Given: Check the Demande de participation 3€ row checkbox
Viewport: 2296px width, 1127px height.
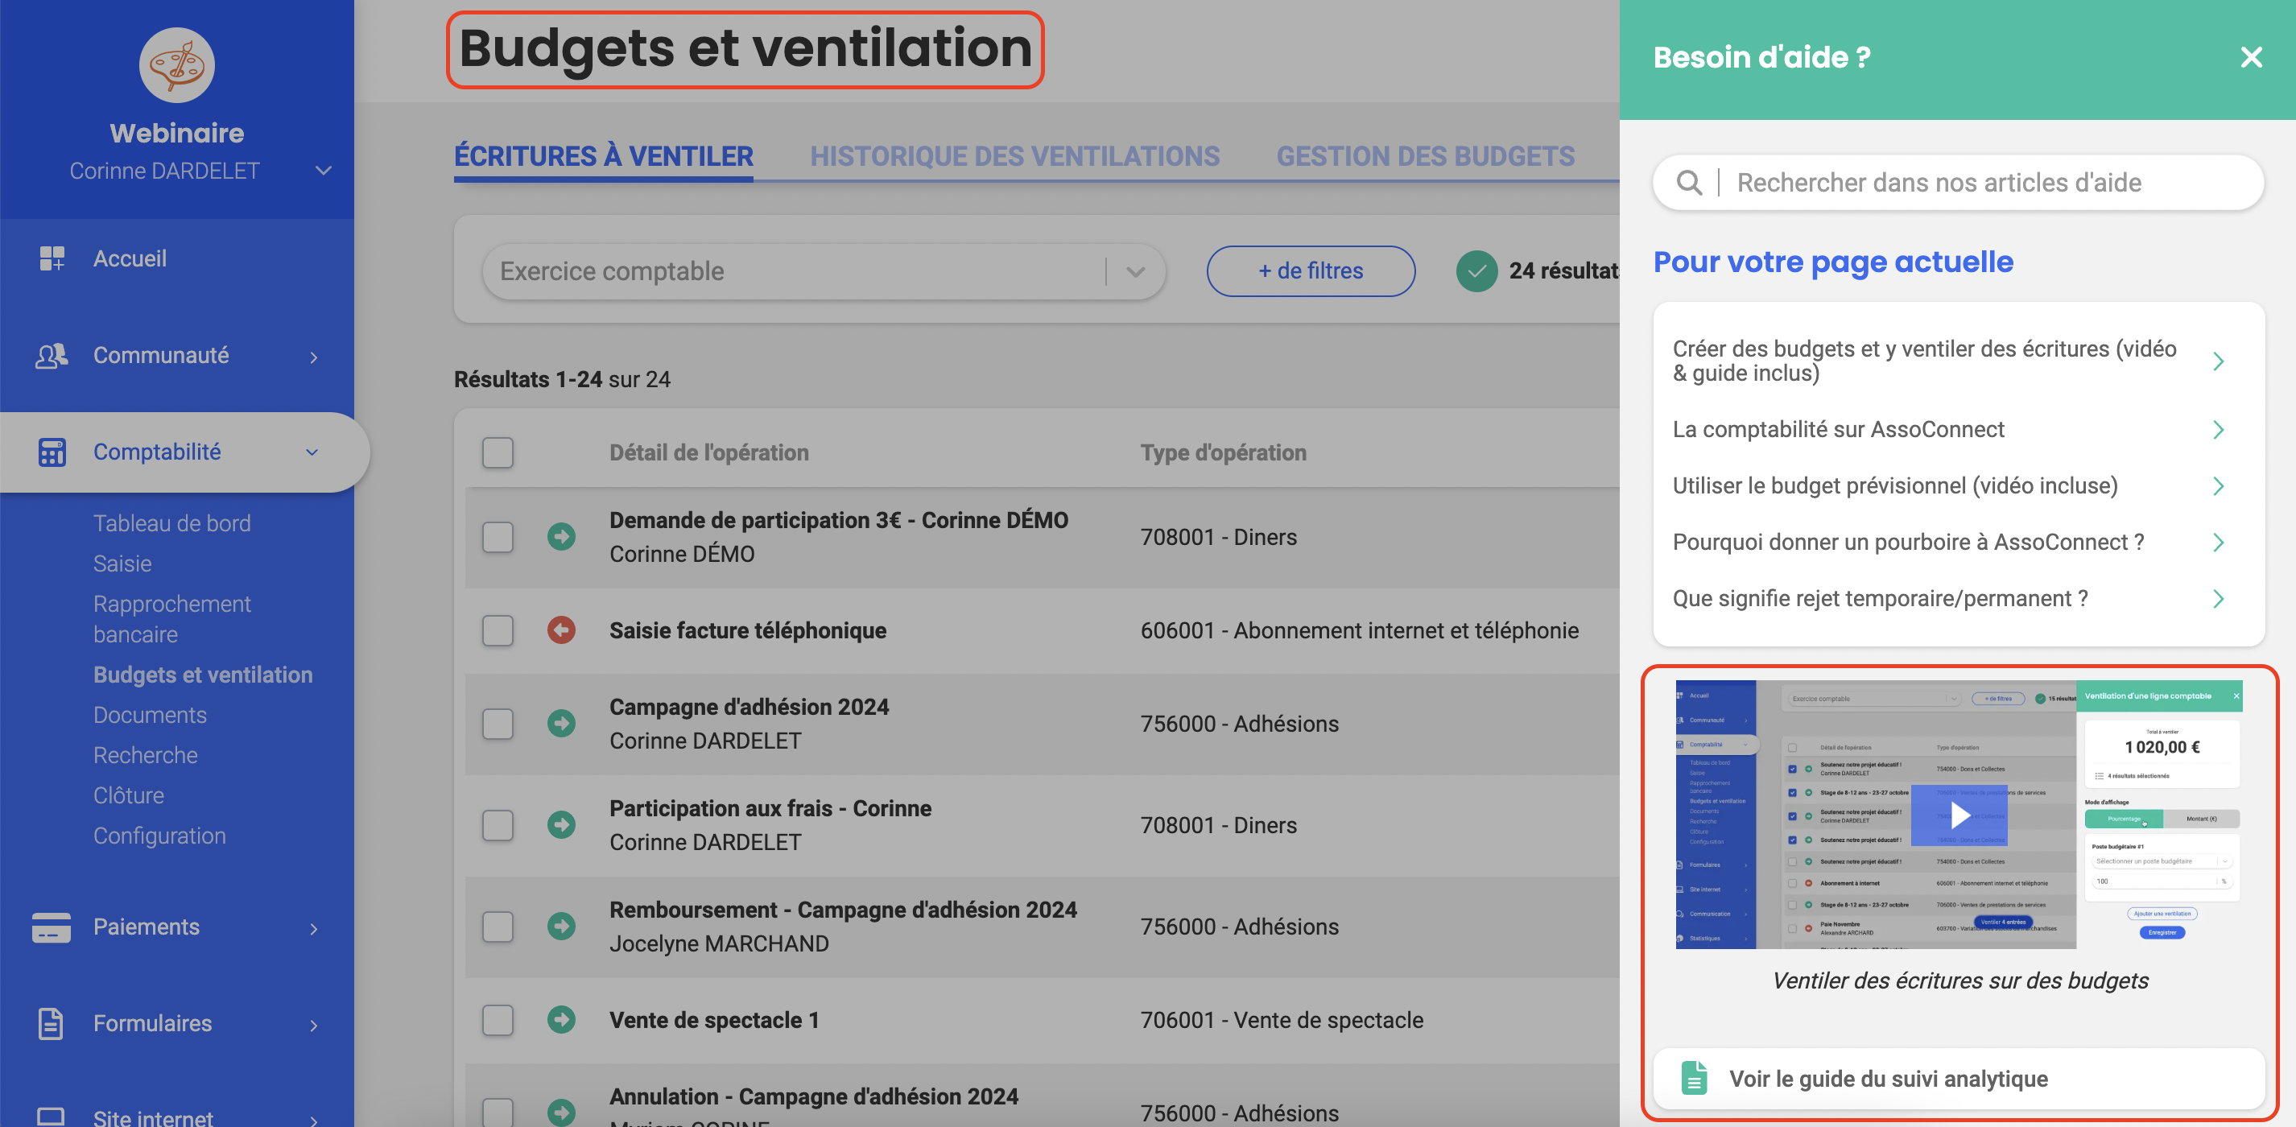Looking at the screenshot, I should pyautogui.click(x=498, y=537).
